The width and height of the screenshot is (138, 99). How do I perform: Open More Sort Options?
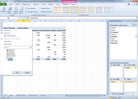(x=10, y=36)
